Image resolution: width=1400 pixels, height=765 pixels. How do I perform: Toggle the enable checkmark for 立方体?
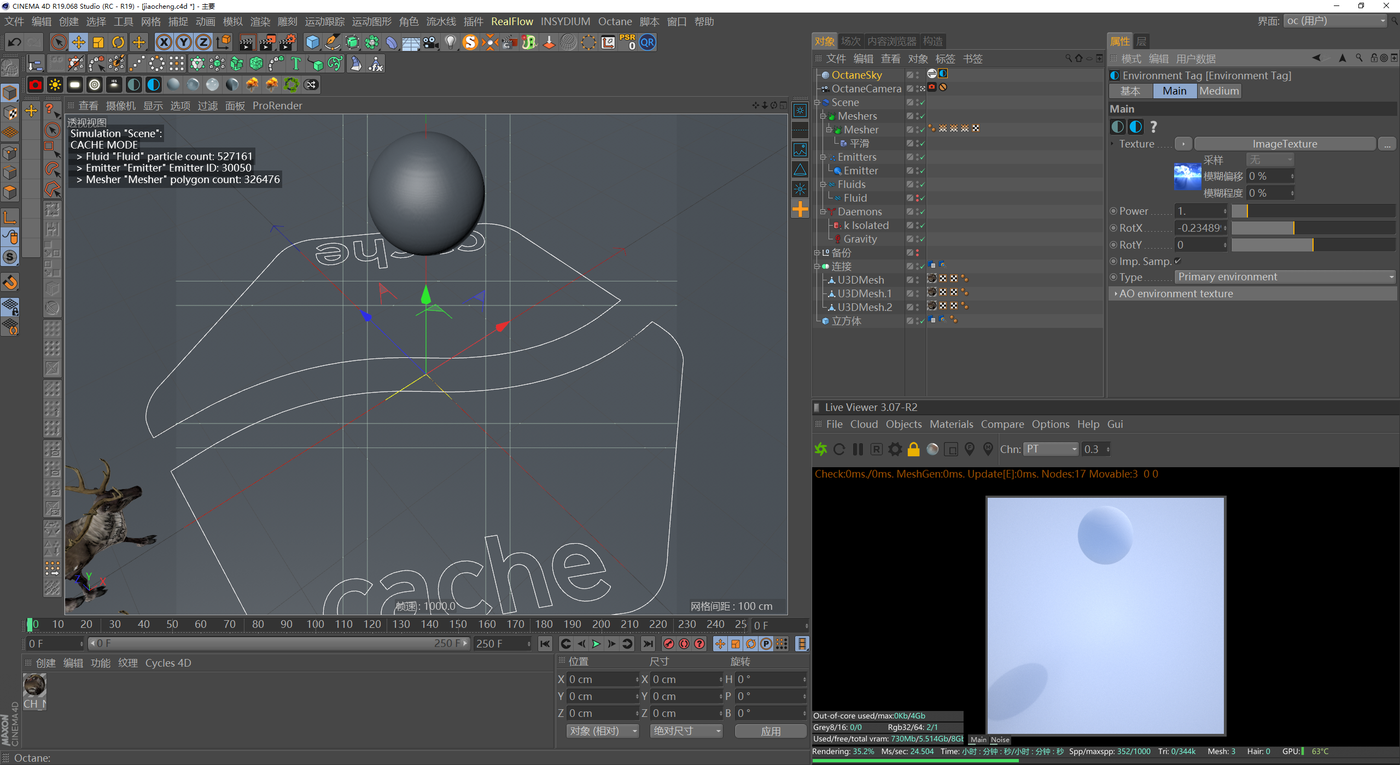[x=922, y=321]
